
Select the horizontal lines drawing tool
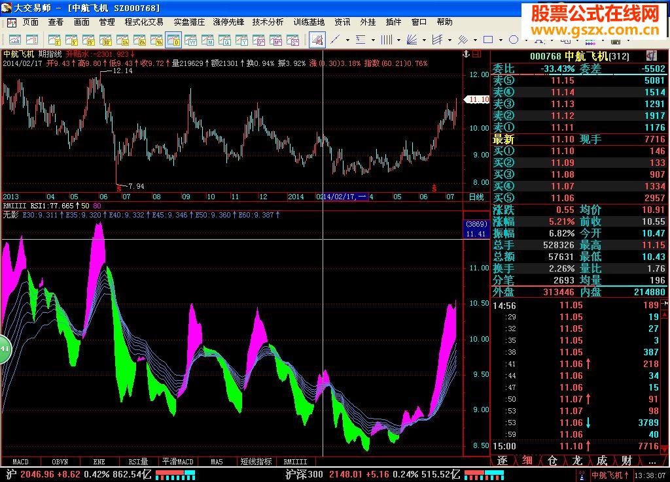tap(361, 40)
